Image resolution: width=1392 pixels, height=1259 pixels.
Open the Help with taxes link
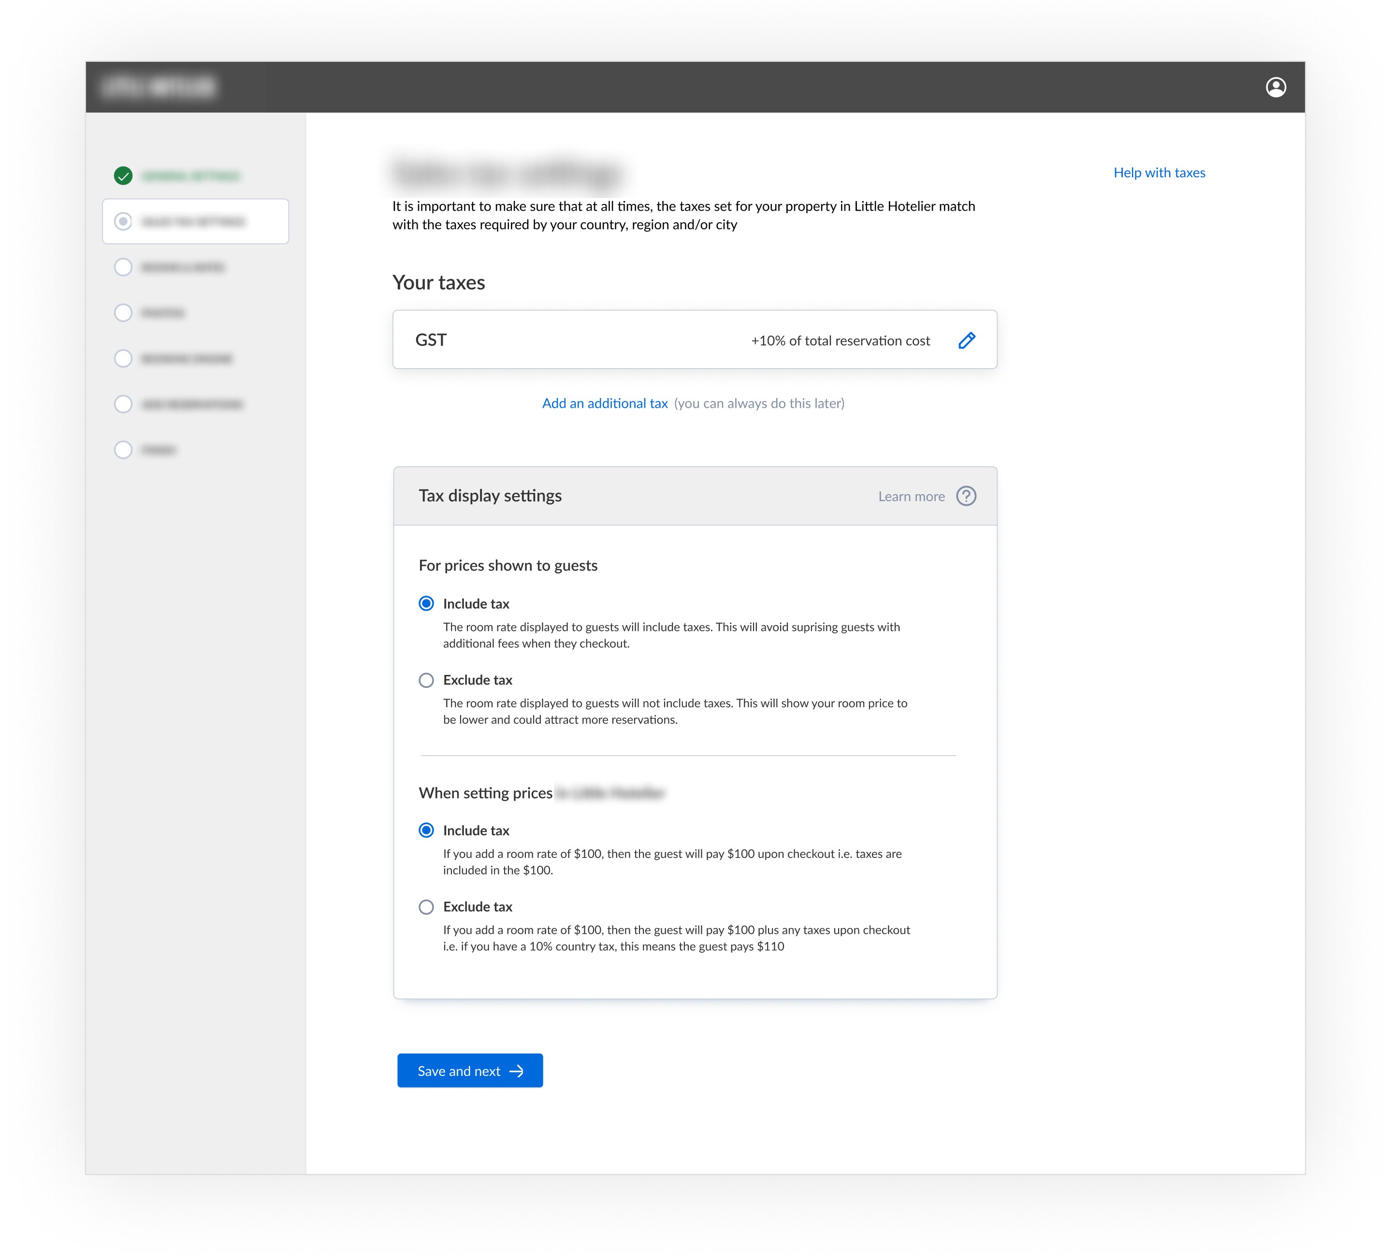[x=1159, y=172]
